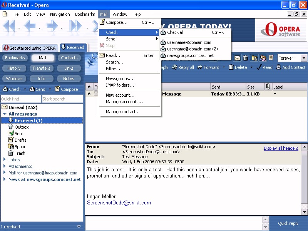Click the Fast forward double-arrow icon
The width and height of the screenshot is (308, 231).
coord(75,26)
